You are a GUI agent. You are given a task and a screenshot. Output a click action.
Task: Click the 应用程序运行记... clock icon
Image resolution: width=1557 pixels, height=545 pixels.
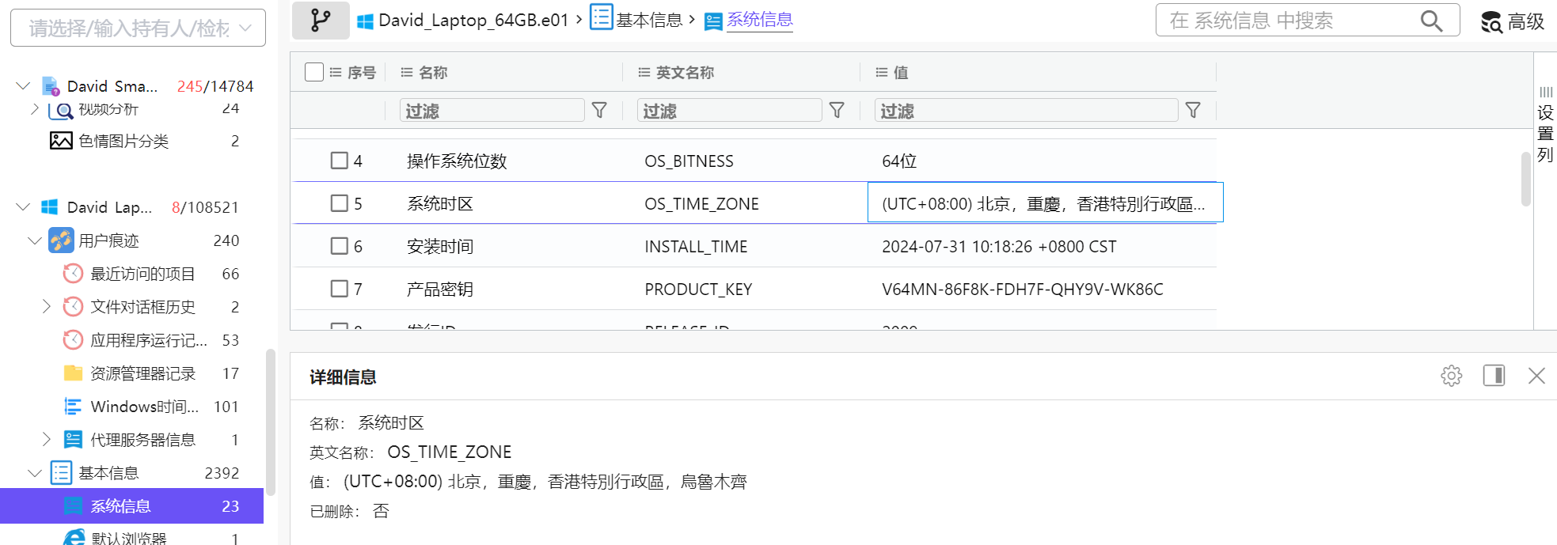point(73,340)
